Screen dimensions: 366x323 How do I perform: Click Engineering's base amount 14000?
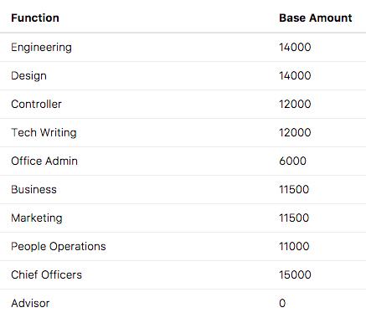295,47
